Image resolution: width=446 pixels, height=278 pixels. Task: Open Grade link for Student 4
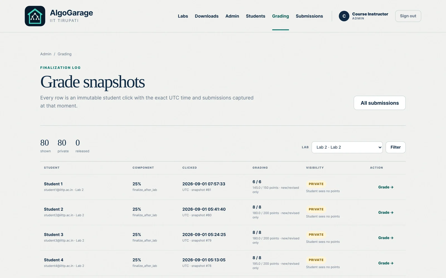pyautogui.click(x=386, y=263)
